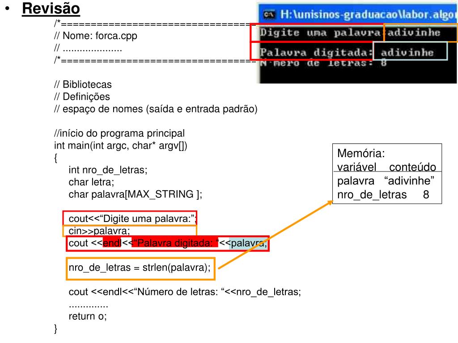Viewport: 458px width, 343px height.
Task: Click the 'nro_de_letras' row in memory table
Action: 383,195
